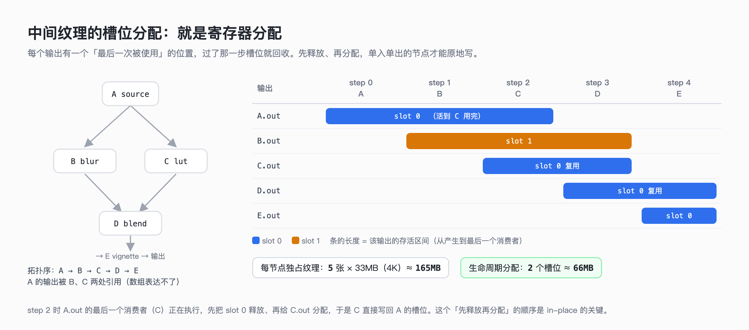Click the D.out row label
Image resolution: width=749 pixels, height=330 pixels.
pos(269,191)
